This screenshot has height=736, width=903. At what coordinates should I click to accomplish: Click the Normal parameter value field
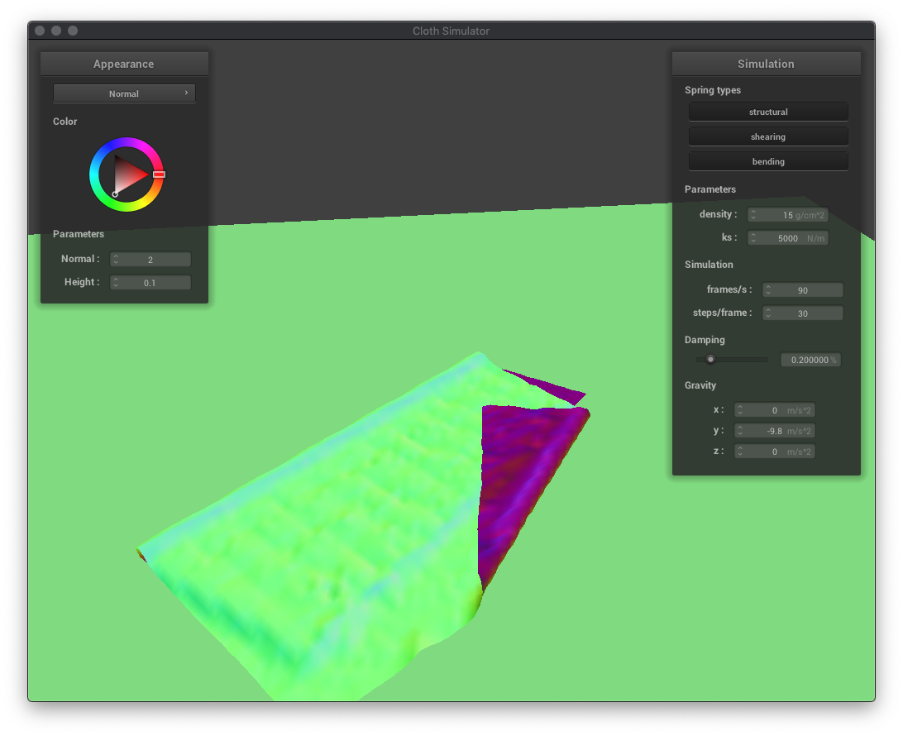[x=150, y=259]
